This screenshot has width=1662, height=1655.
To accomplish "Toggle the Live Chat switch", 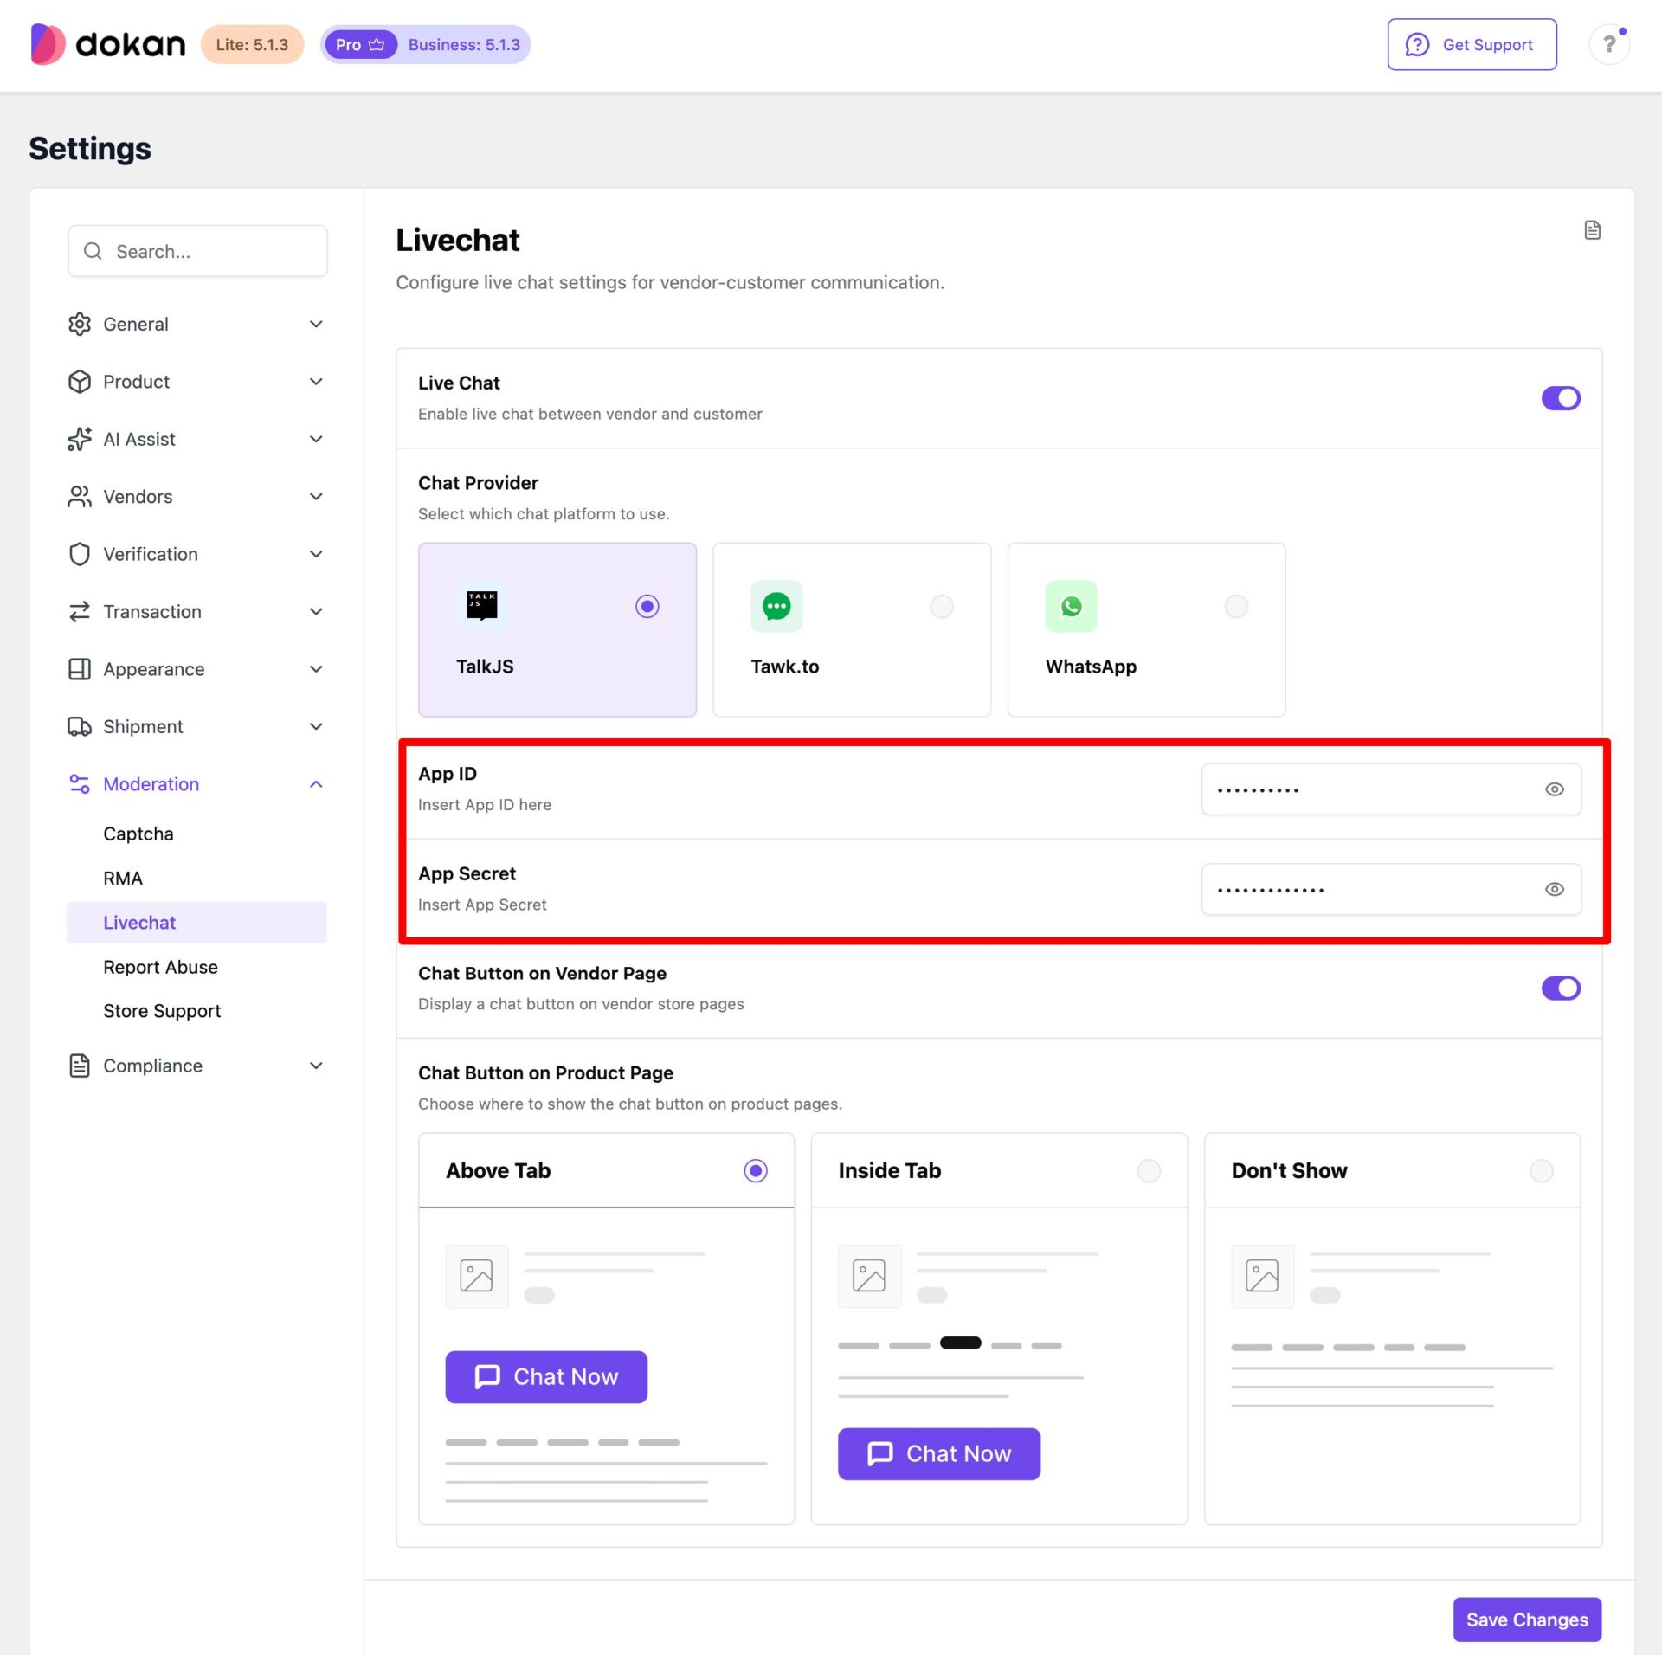I will coord(1561,398).
